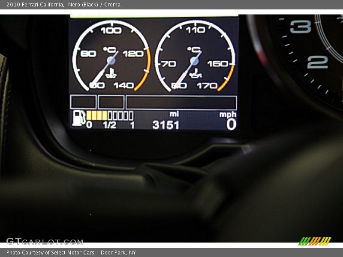The width and height of the screenshot is (343, 257).
Task: Click the '2010 Ferrari California' caption title
Action: click(x=35, y=5)
